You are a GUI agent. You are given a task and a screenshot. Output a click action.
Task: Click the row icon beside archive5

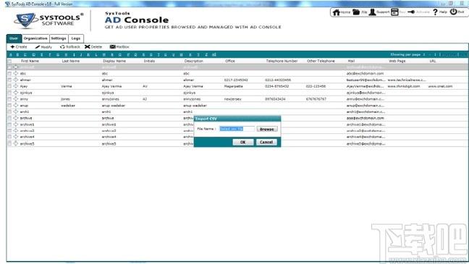(15, 143)
